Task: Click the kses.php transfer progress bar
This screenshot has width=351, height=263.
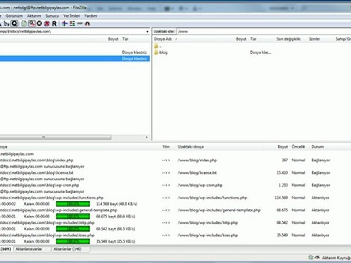Action: click(73, 241)
